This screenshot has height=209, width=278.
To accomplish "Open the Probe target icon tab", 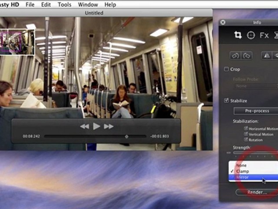I will pyautogui.click(x=251, y=35).
